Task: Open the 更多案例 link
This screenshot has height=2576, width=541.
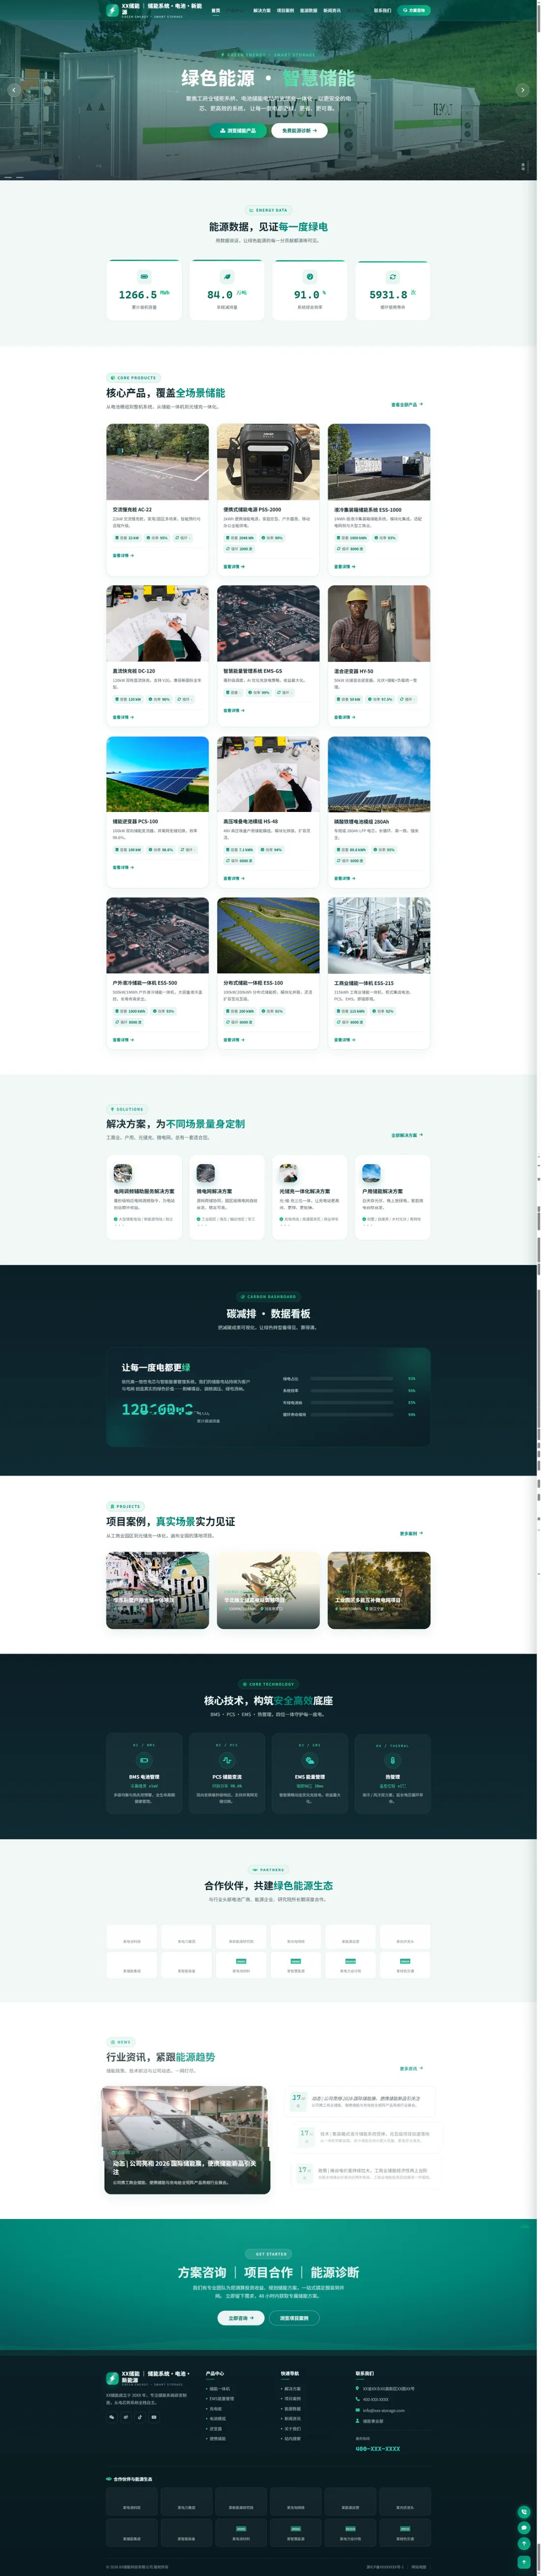Action: coord(411,1533)
